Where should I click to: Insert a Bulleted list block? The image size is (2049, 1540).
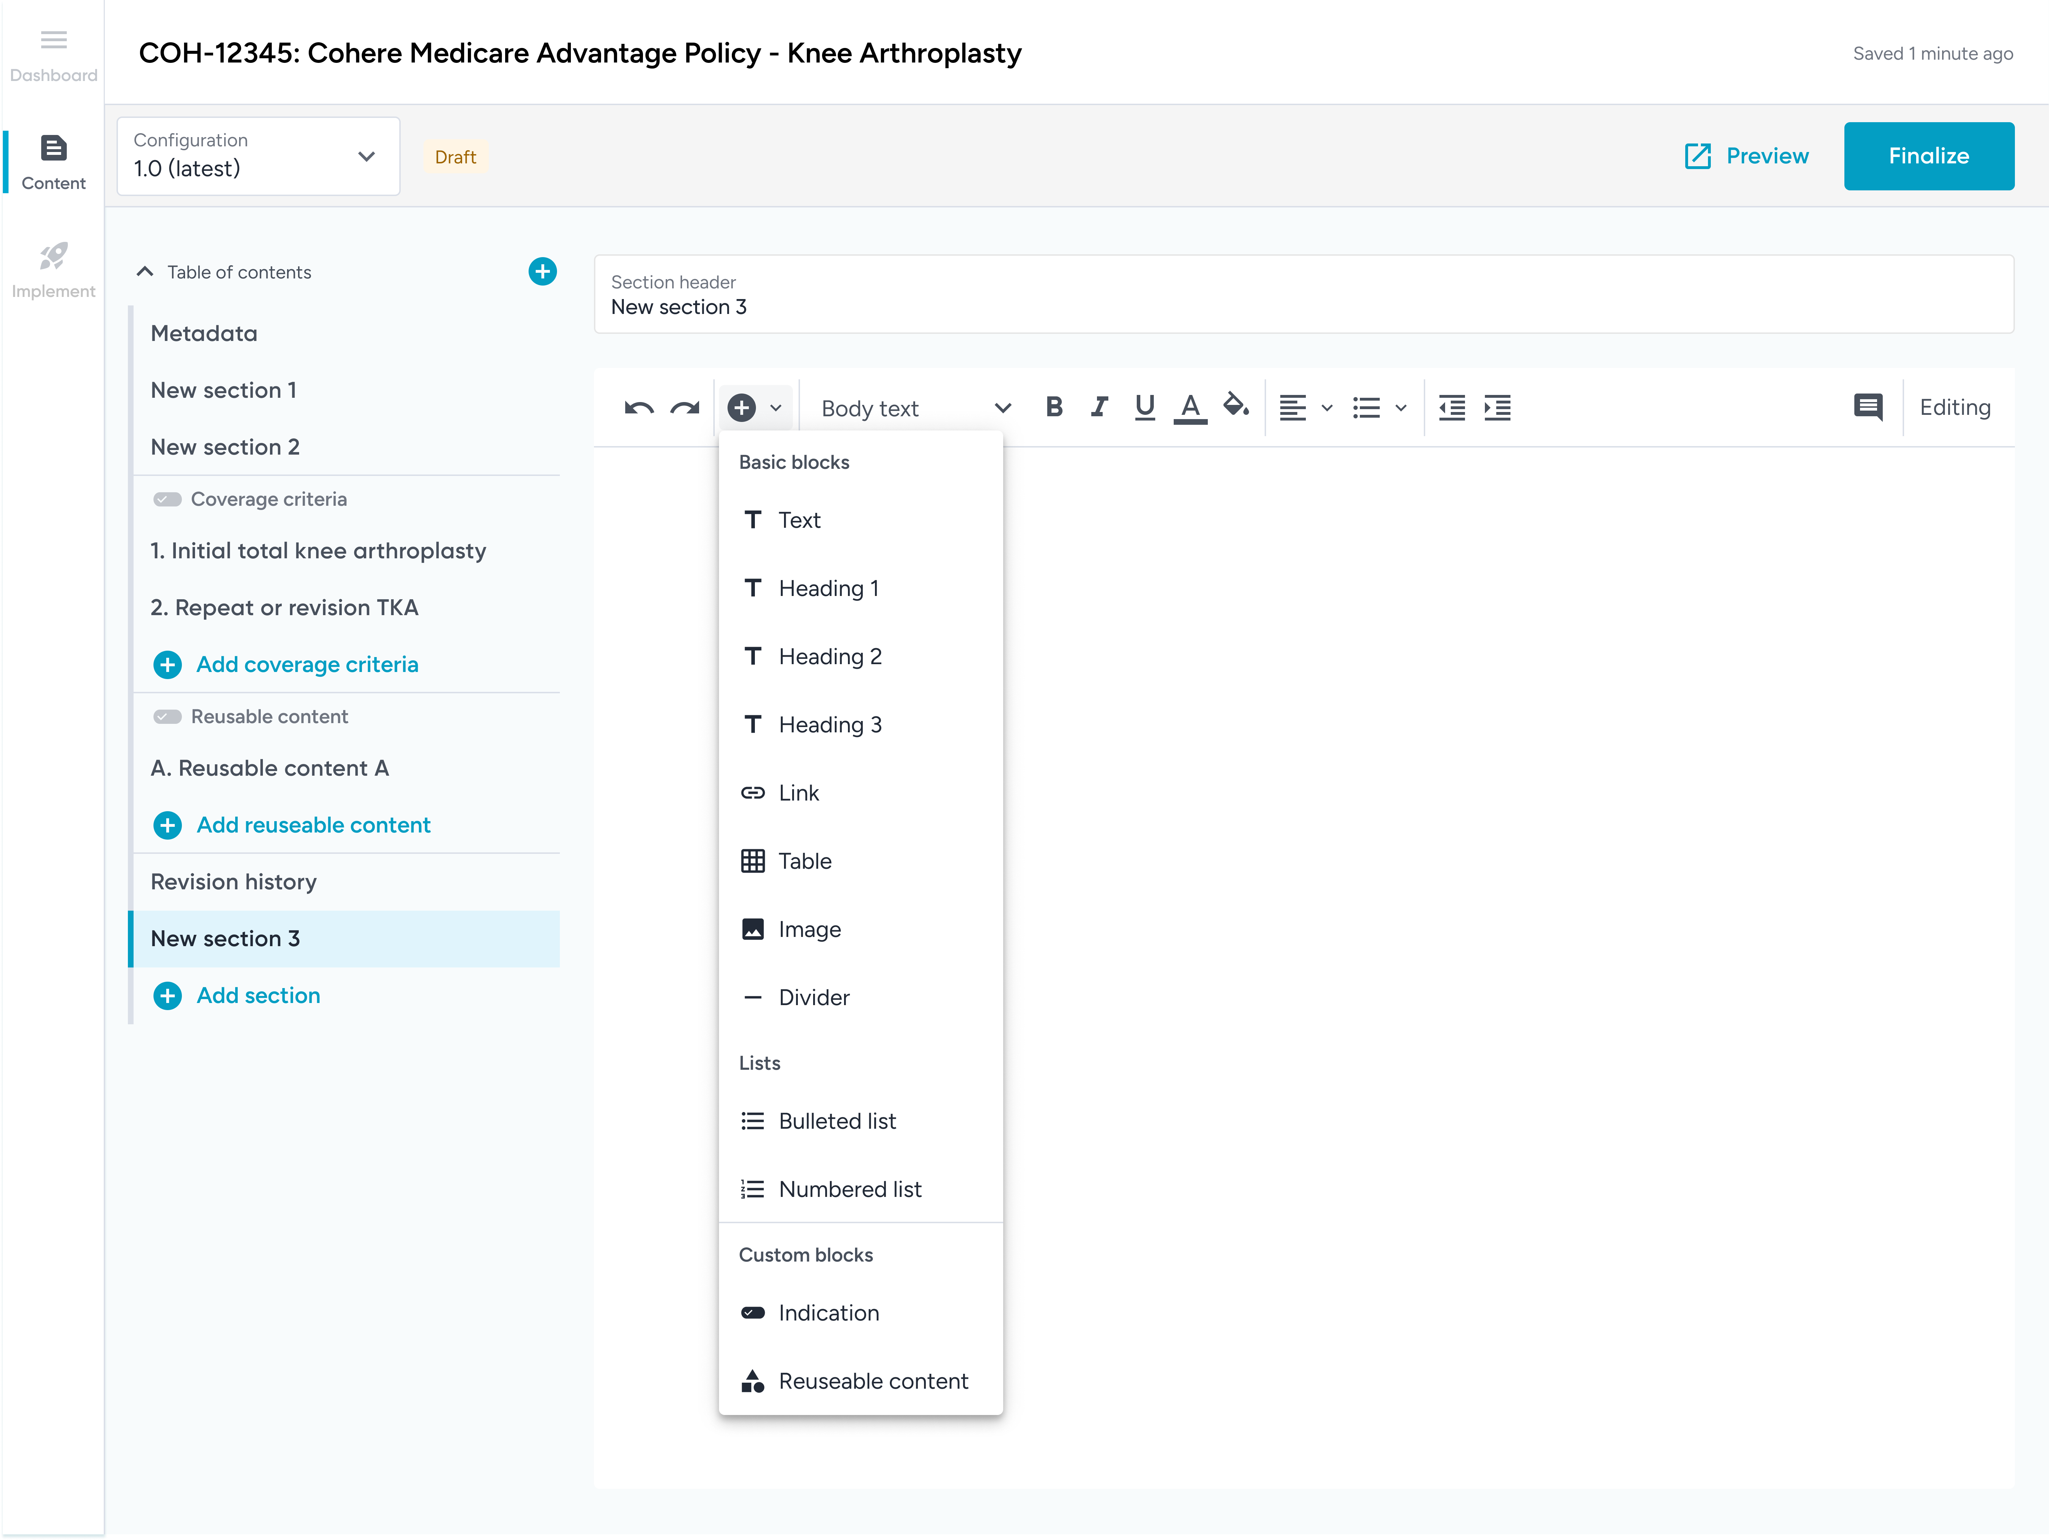coord(860,1121)
